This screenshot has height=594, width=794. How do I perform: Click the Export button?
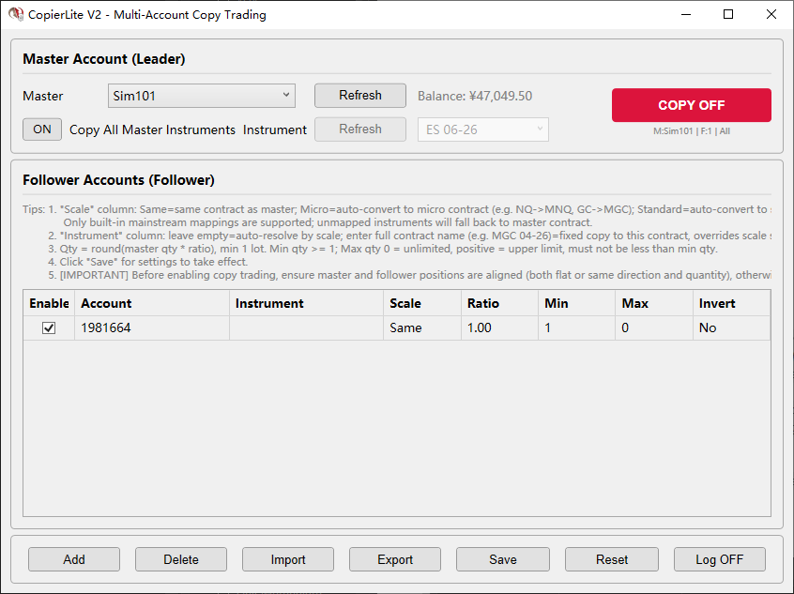(x=395, y=559)
